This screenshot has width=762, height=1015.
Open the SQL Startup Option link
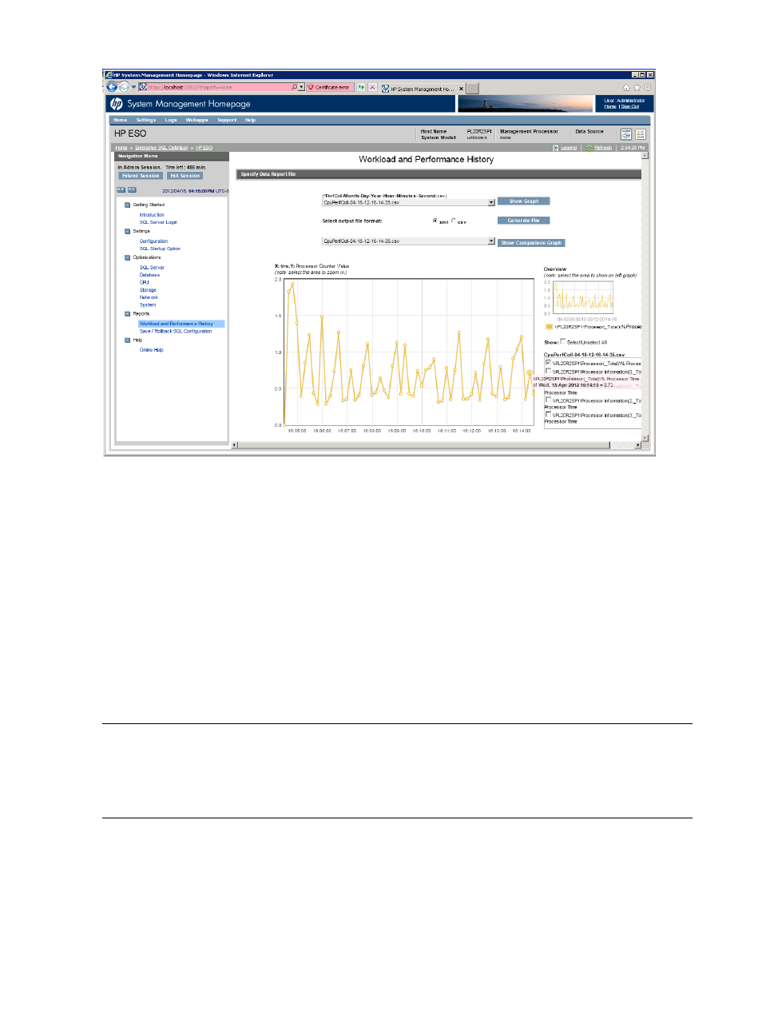coord(160,249)
